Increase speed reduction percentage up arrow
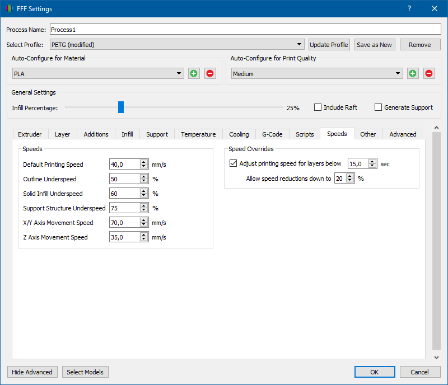 click(x=350, y=176)
